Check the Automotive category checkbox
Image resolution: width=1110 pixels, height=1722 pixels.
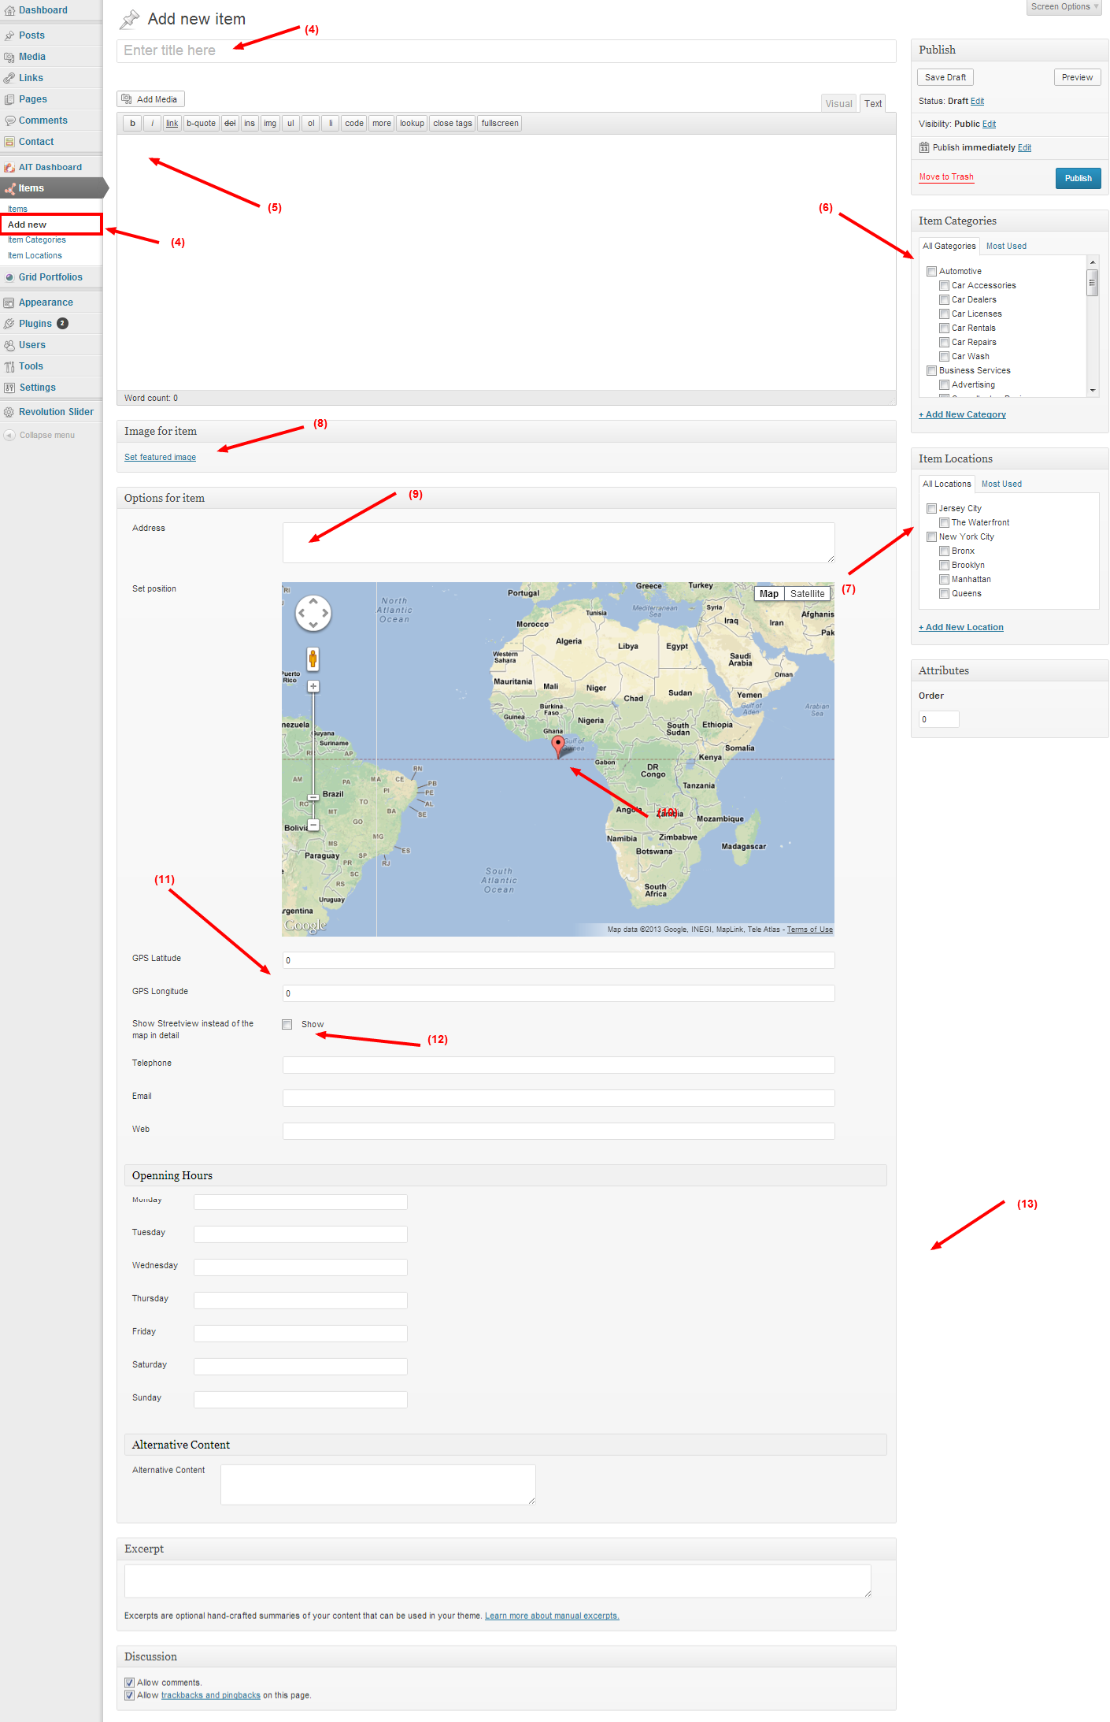[x=931, y=271]
